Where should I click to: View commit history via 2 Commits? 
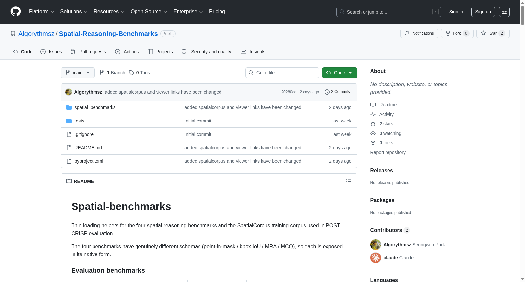(x=337, y=92)
